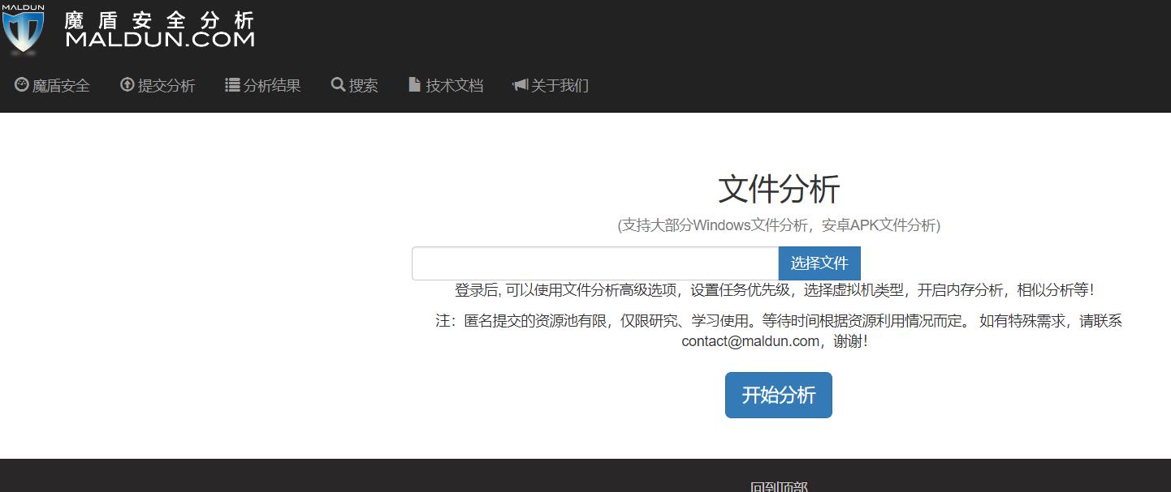Click the MALDUN shield logo
1171x492 pixels.
(24, 29)
